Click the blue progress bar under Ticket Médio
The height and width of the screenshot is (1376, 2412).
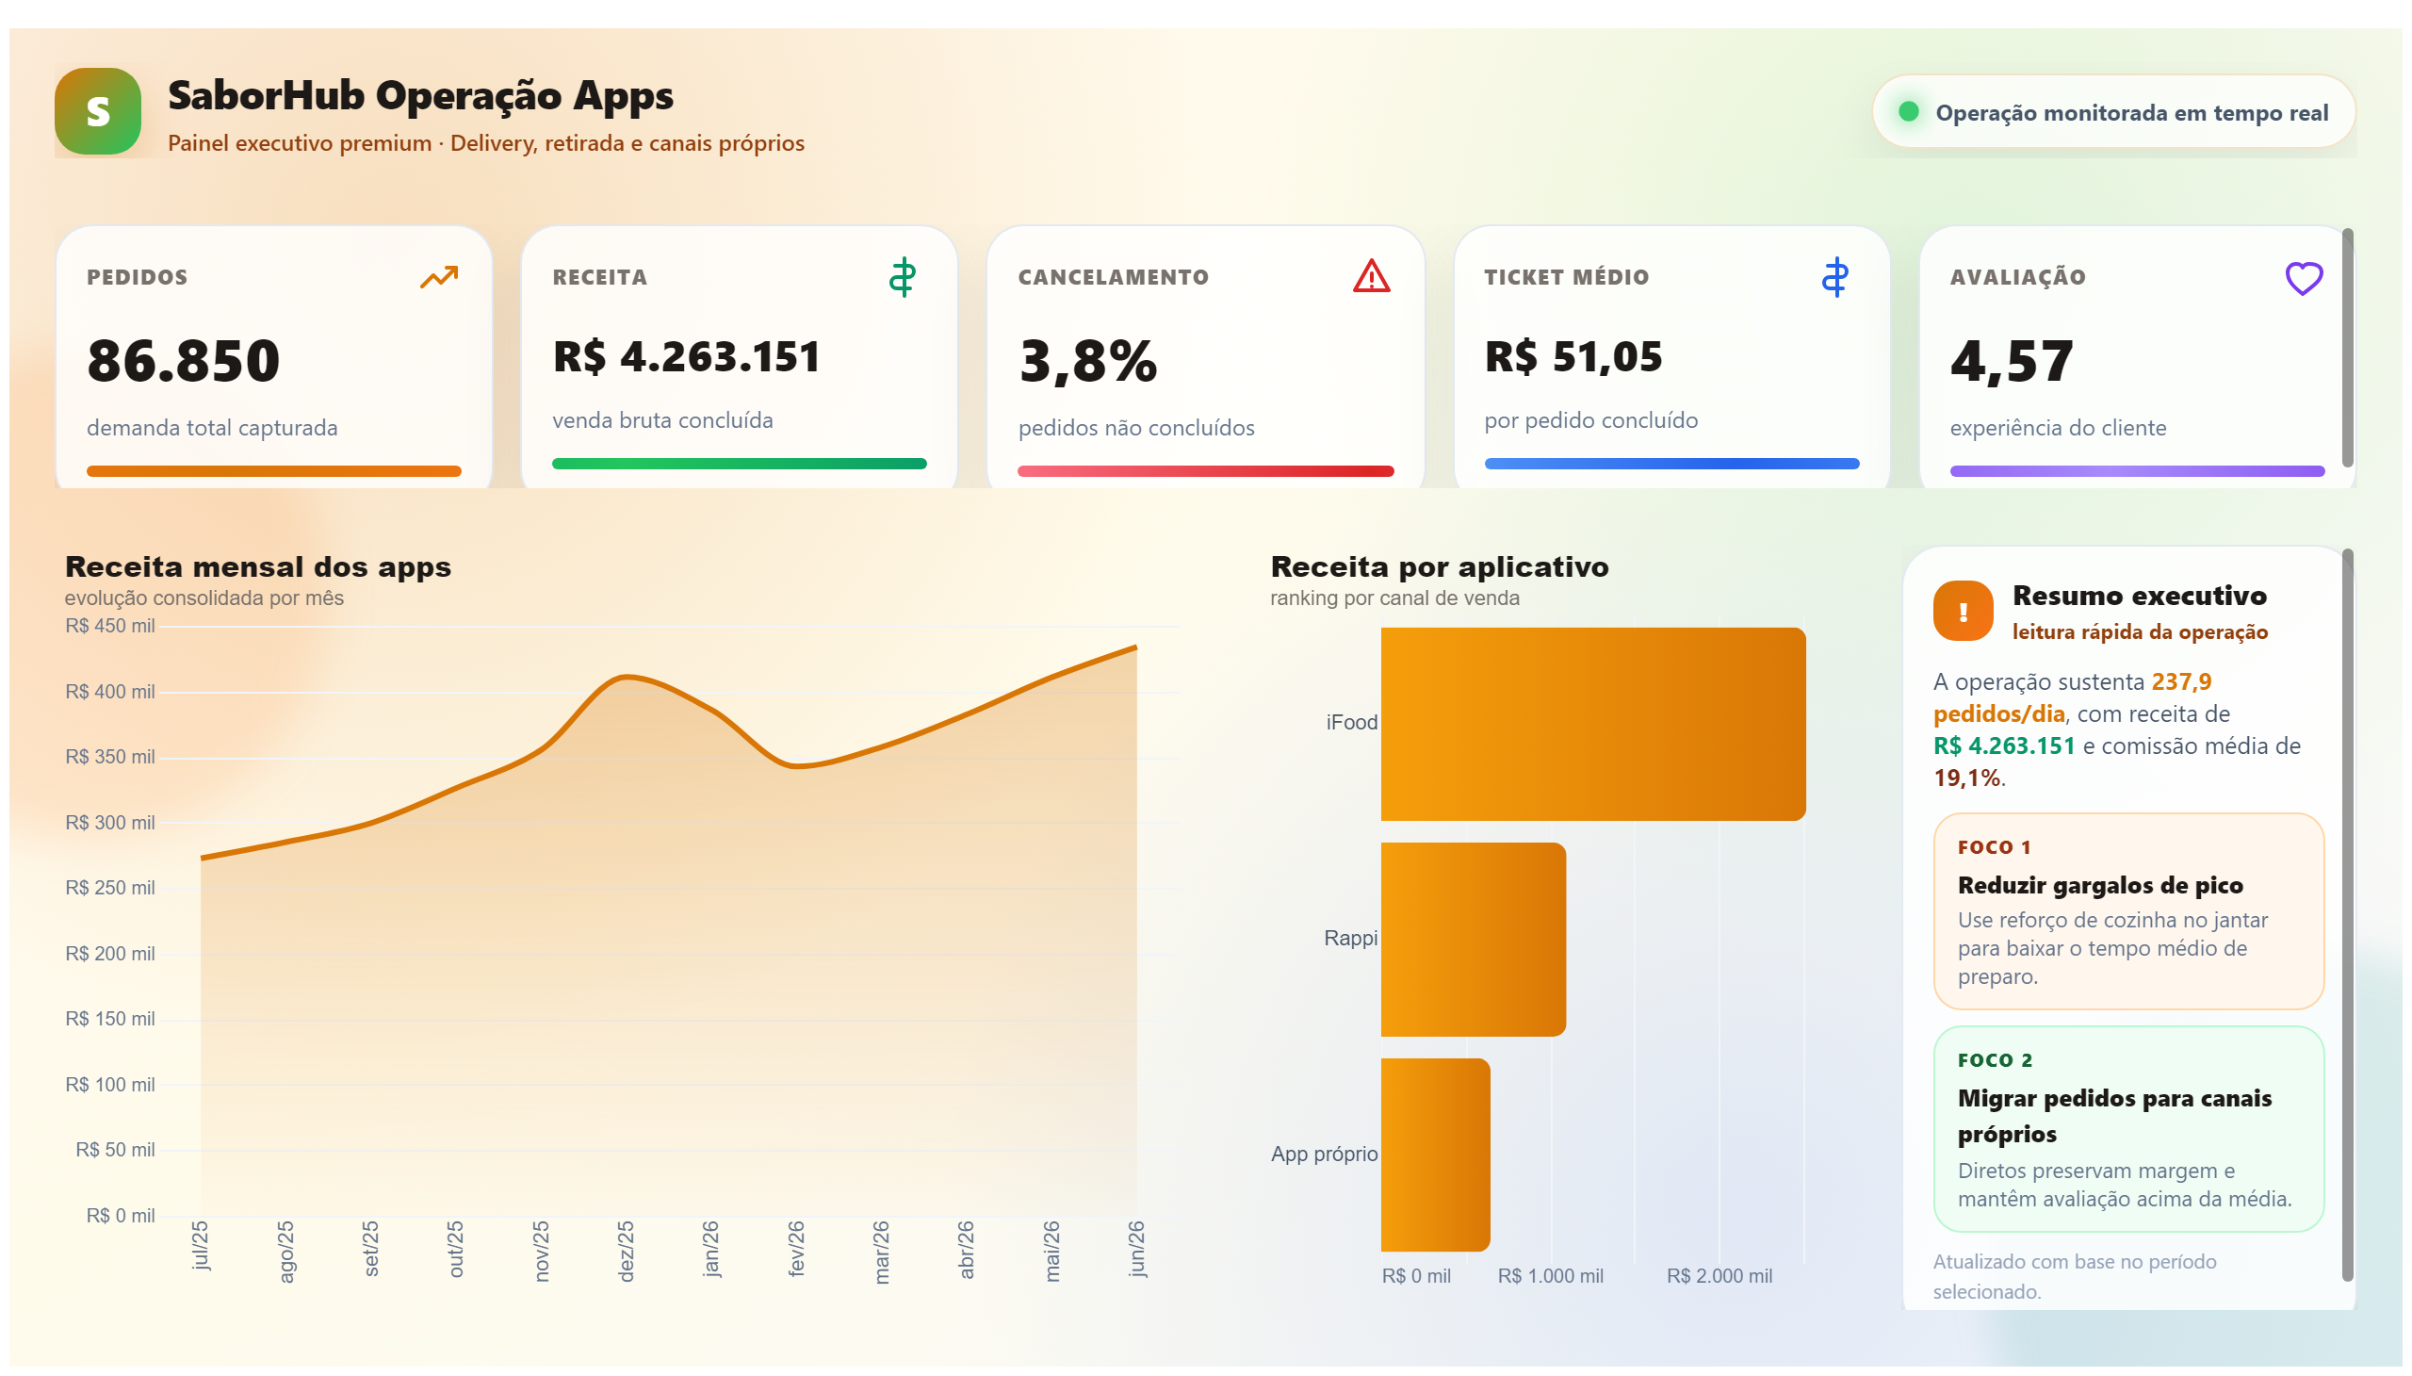(1671, 463)
